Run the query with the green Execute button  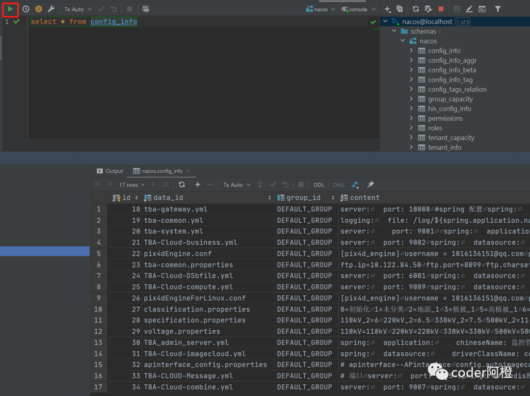(x=10, y=9)
